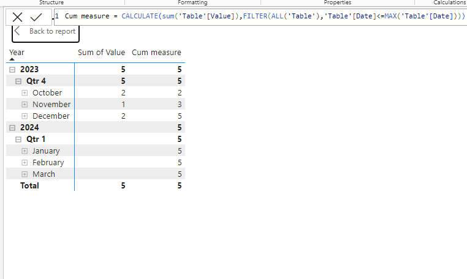Expand the October row
Viewport: 467px width, 279px height.
25,93
